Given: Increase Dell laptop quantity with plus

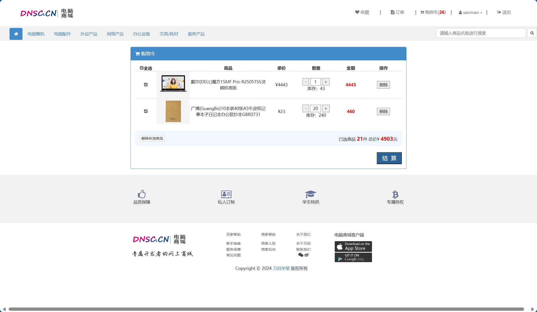Looking at the screenshot, I should pos(326,82).
